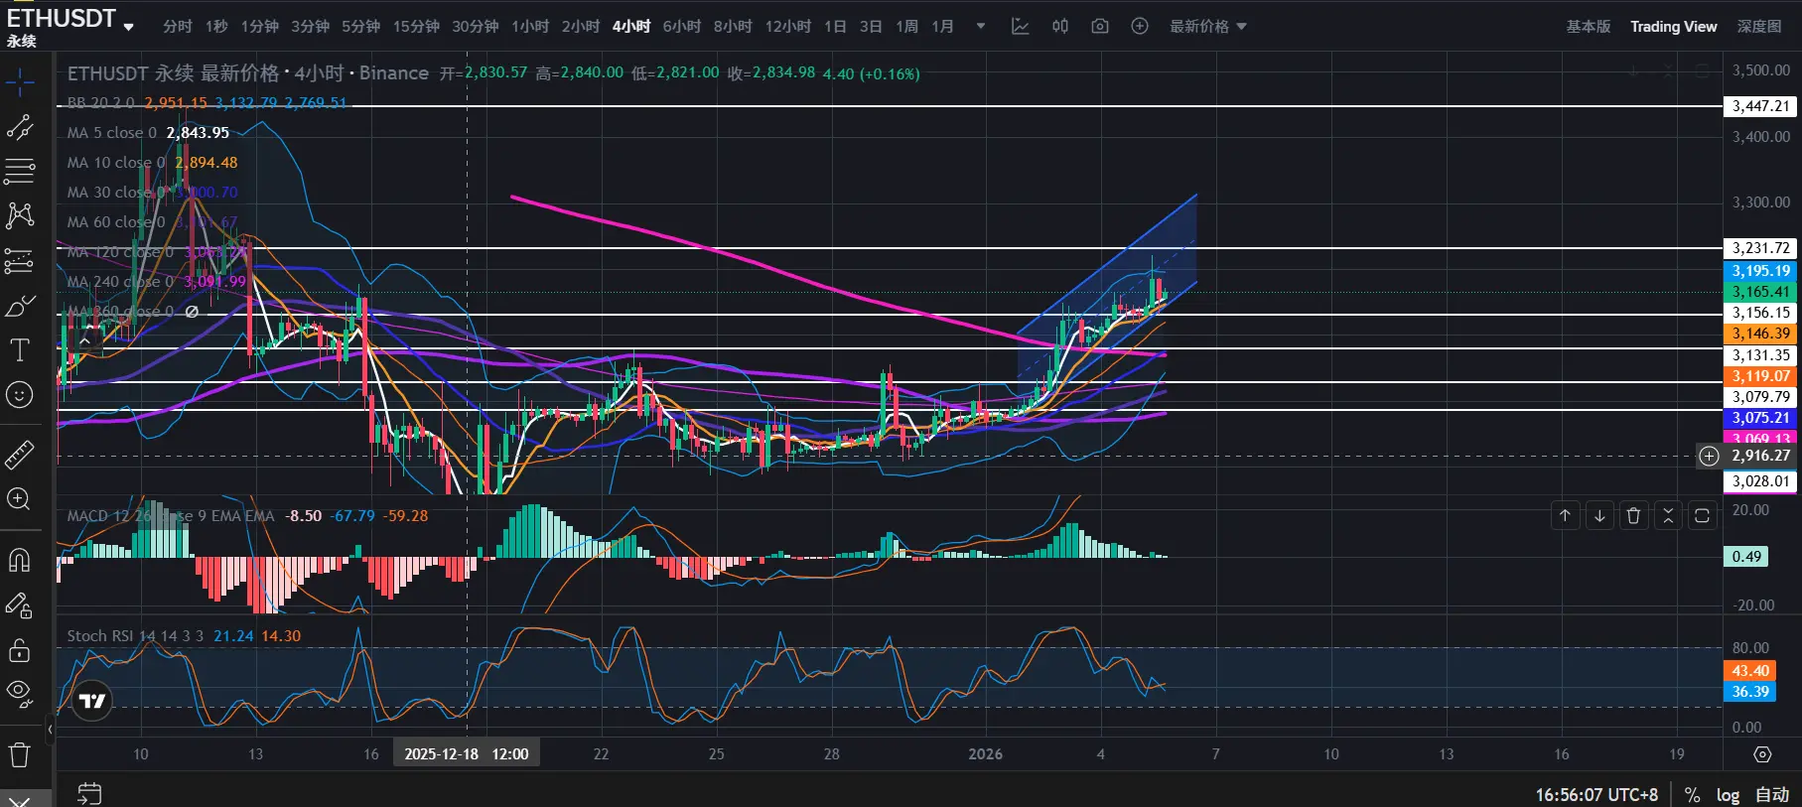The height and width of the screenshot is (807, 1802).
Task: Click the 3,447.21 horizontal line price label
Action: tap(1760, 106)
